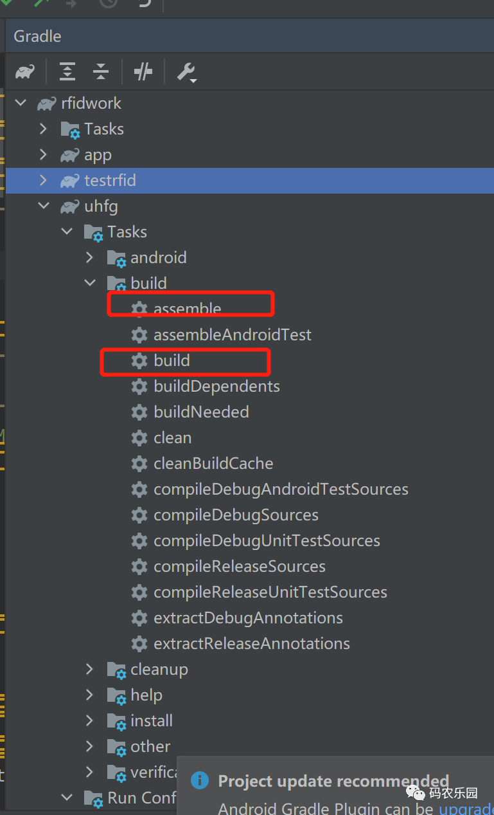Expand the app module node

pos(43,155)
